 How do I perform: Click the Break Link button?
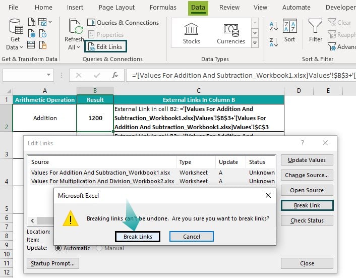pos(307,205)
